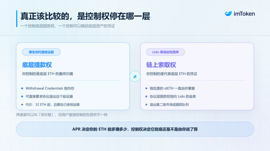Click the title 真正该比较的，是控制权停在哪一层
The height and width of the screenshot is (151, 270).
pyautogui.click(x=85, y=16)
